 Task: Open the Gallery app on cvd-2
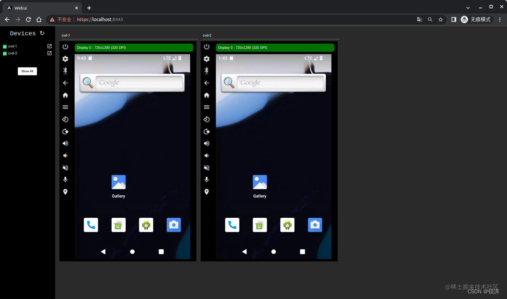(260, 182)
